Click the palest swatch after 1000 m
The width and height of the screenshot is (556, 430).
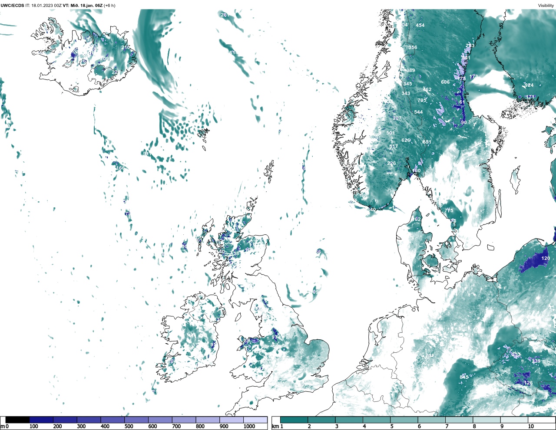pos(255,420)
